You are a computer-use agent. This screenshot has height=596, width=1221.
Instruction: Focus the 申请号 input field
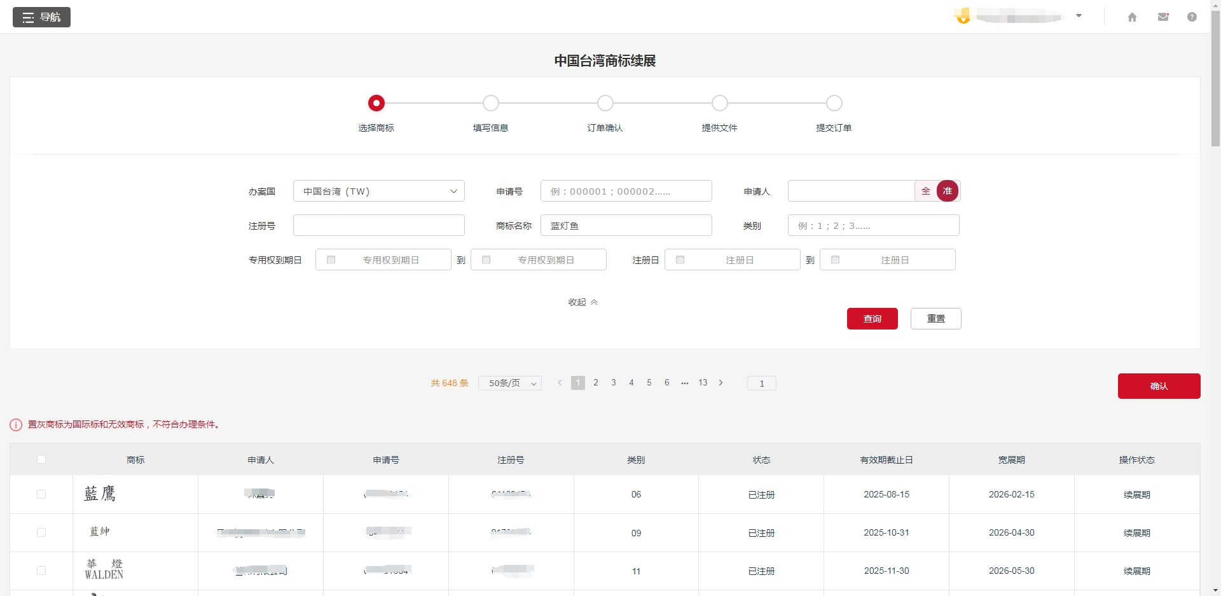click(x=626, y=191)
